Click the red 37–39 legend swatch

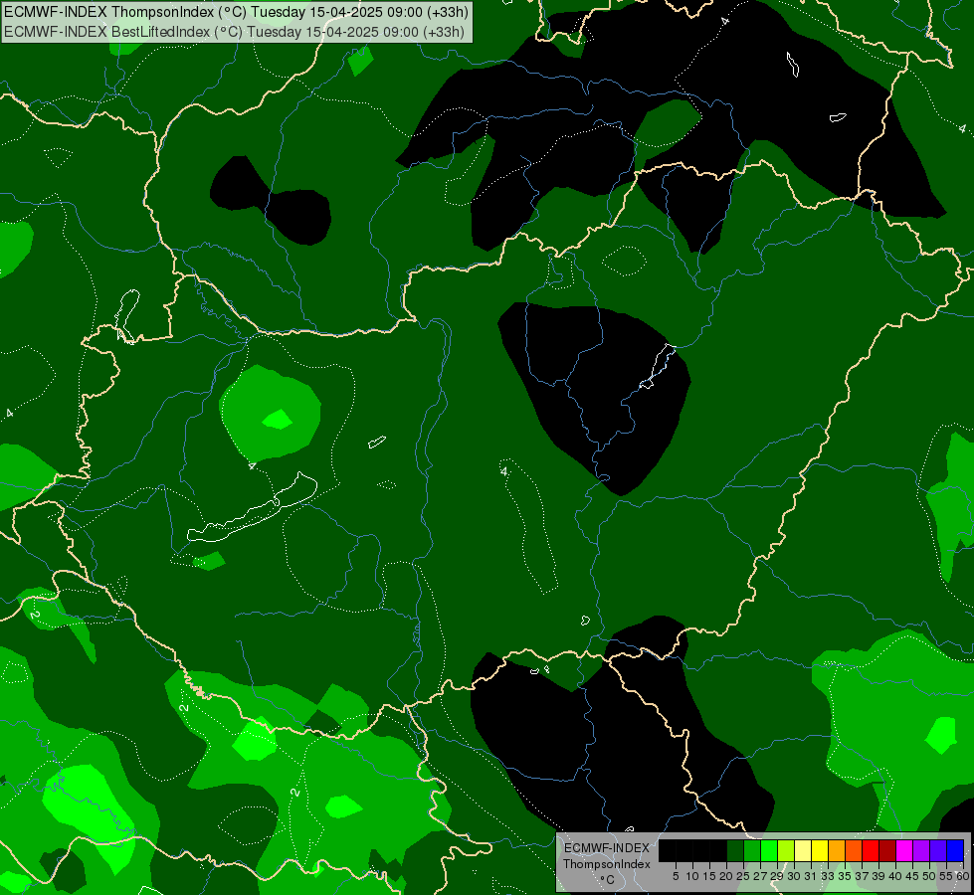pos(871,850)
